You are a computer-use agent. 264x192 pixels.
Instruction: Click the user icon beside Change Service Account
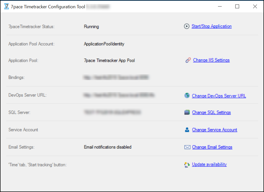187,130
